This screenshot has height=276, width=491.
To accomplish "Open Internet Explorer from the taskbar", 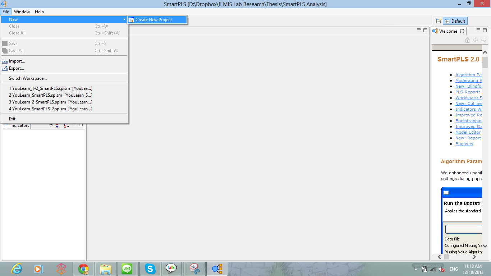I will click(17, 269).
